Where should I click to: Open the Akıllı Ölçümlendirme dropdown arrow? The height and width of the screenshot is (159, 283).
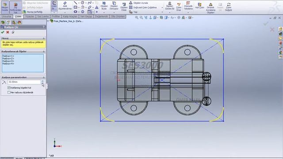click(x=65, y=13)
